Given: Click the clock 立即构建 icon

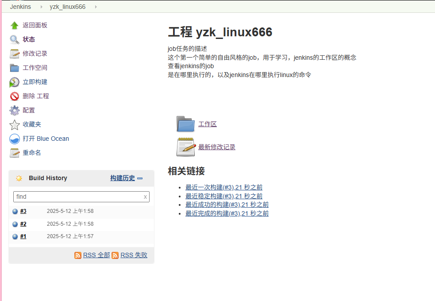Looking at the screenshot, I should coord(15,82).
